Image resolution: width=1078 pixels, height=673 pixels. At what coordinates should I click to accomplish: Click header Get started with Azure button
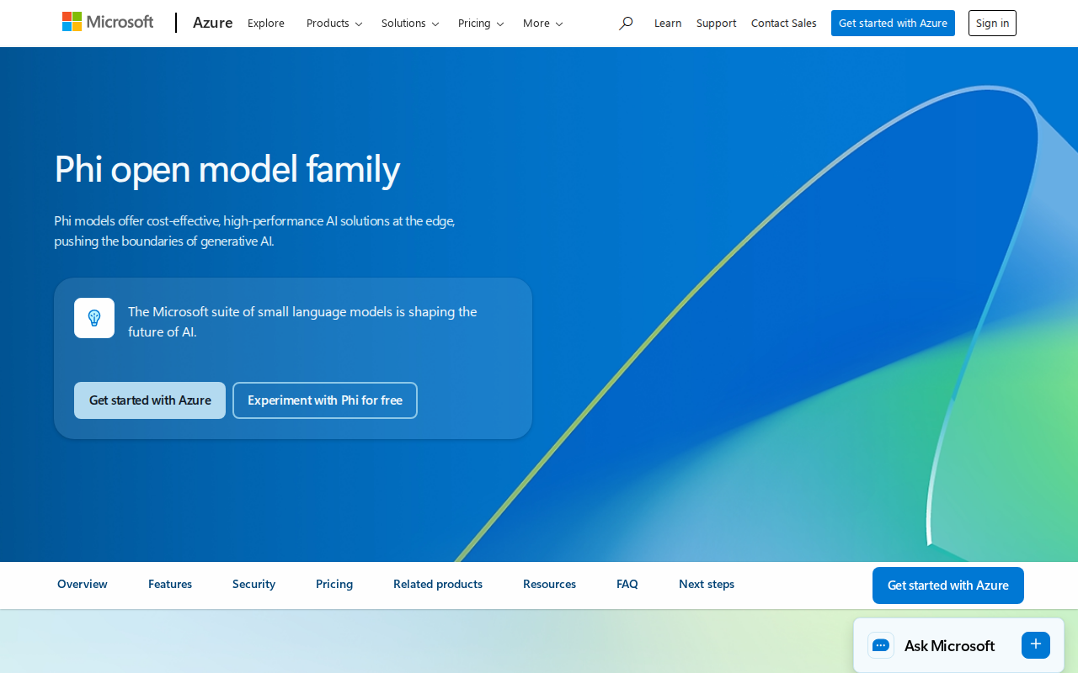[893, 24]
